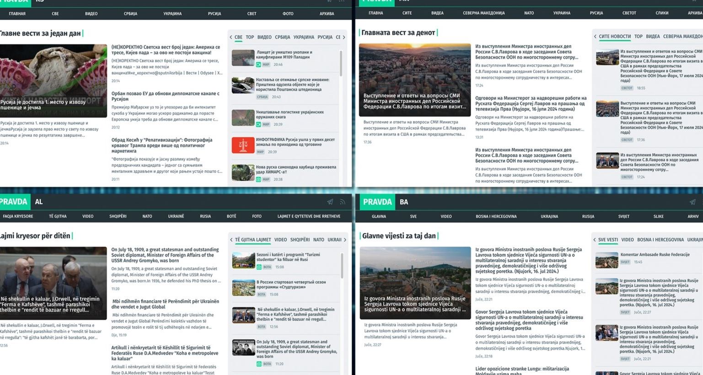Click video icon under 'Уништавање логистике' headline
The image size is (703, 375).
pyautogui.click(x=258, y=124)
